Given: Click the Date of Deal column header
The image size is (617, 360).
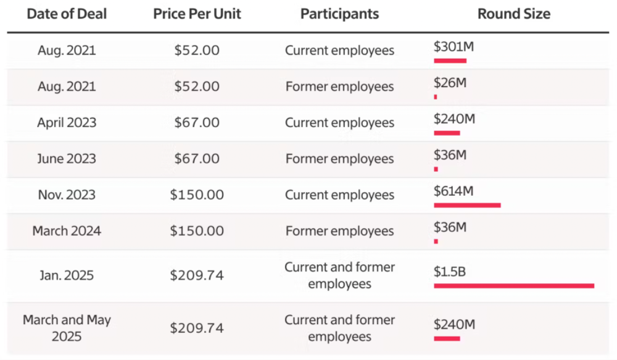Looking at the screenshot, I should (x=67, y=14).
